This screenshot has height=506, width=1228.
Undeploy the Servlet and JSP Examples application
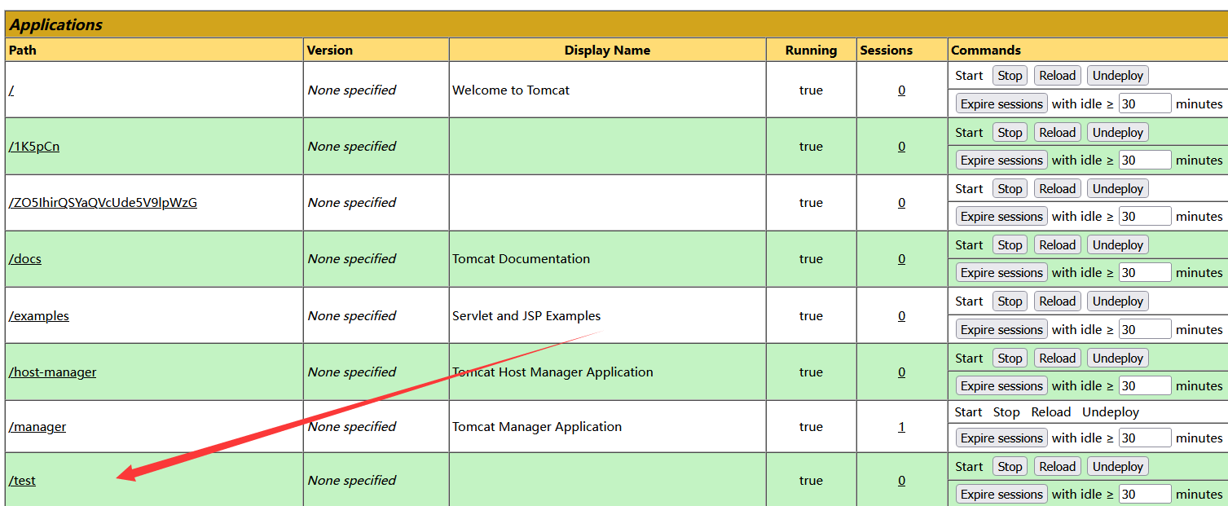(1118, 301)
